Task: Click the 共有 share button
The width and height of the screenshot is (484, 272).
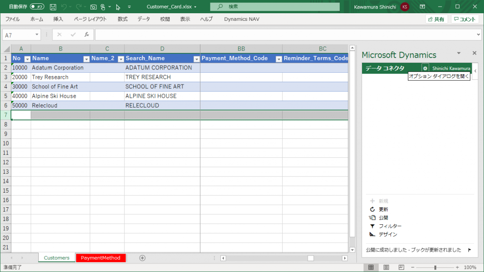Action: (436, 19)
